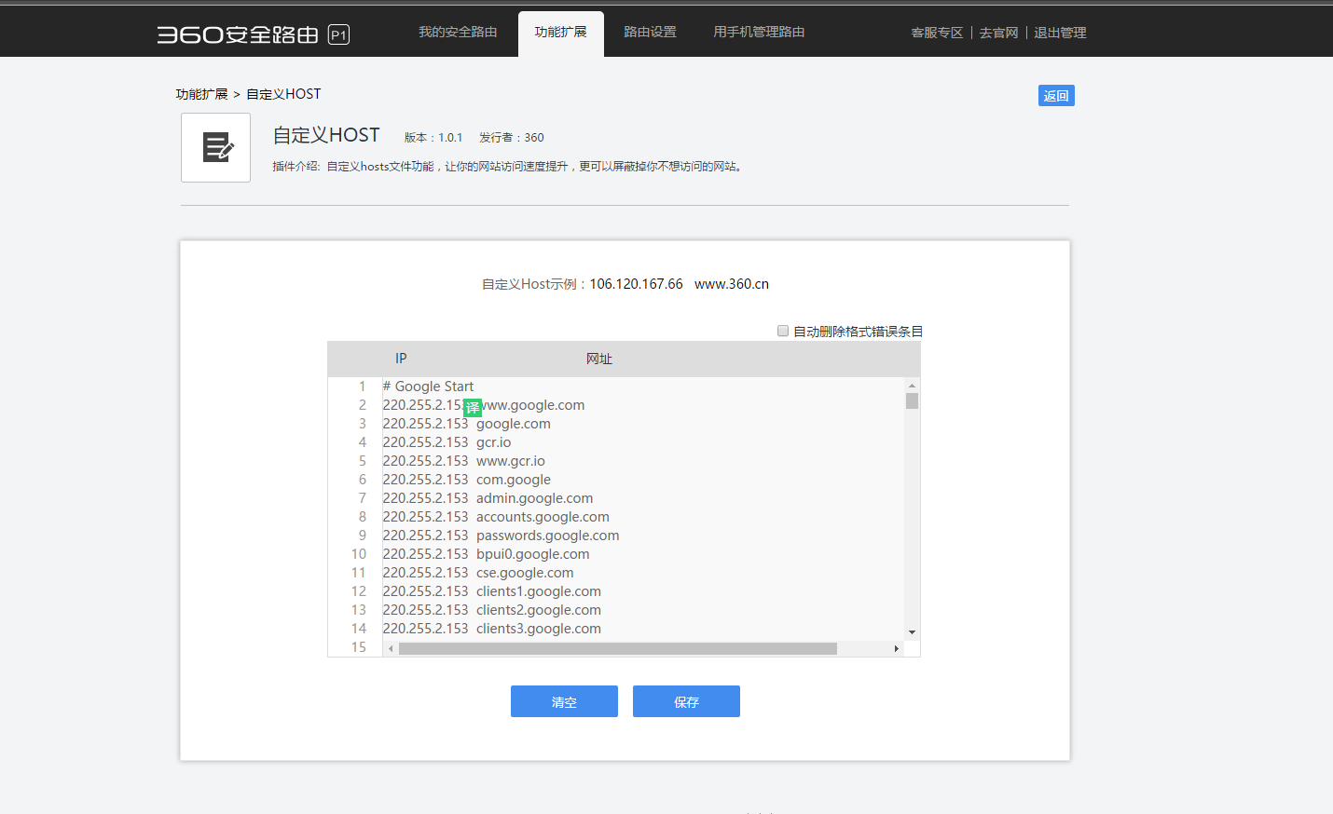
Task: Click the P1 model badge
Action: point(338,35)
